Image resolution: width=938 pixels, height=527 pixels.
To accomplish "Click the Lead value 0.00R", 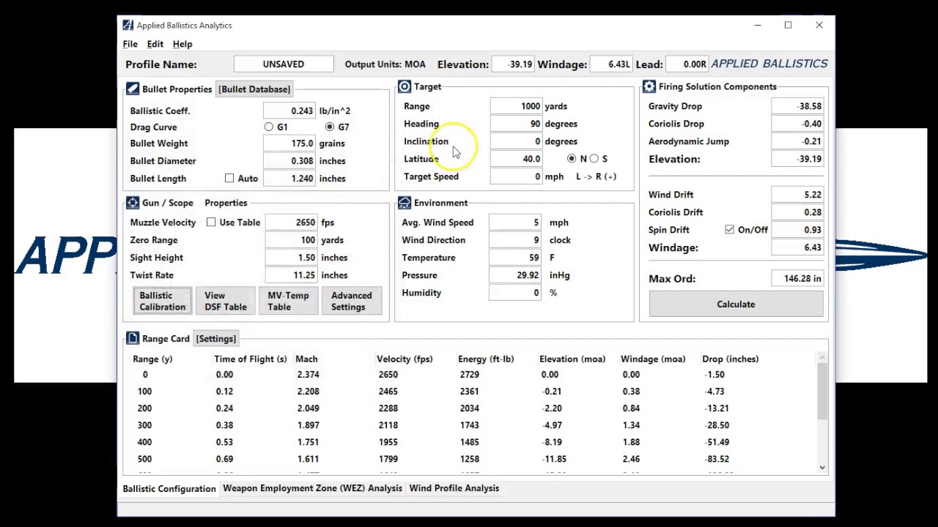I will point(687,64).
